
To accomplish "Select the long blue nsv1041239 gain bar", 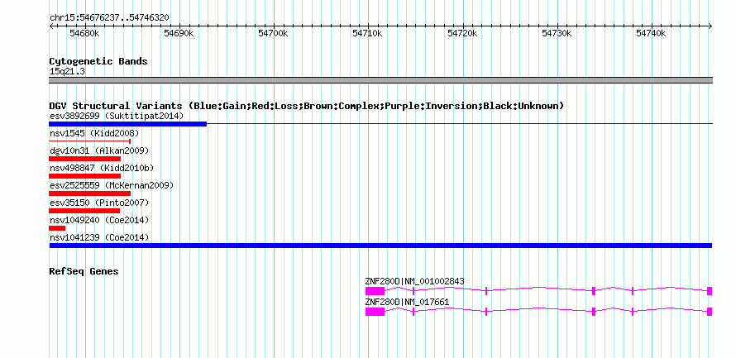I will pyautogui.click(x=380, y=246).
